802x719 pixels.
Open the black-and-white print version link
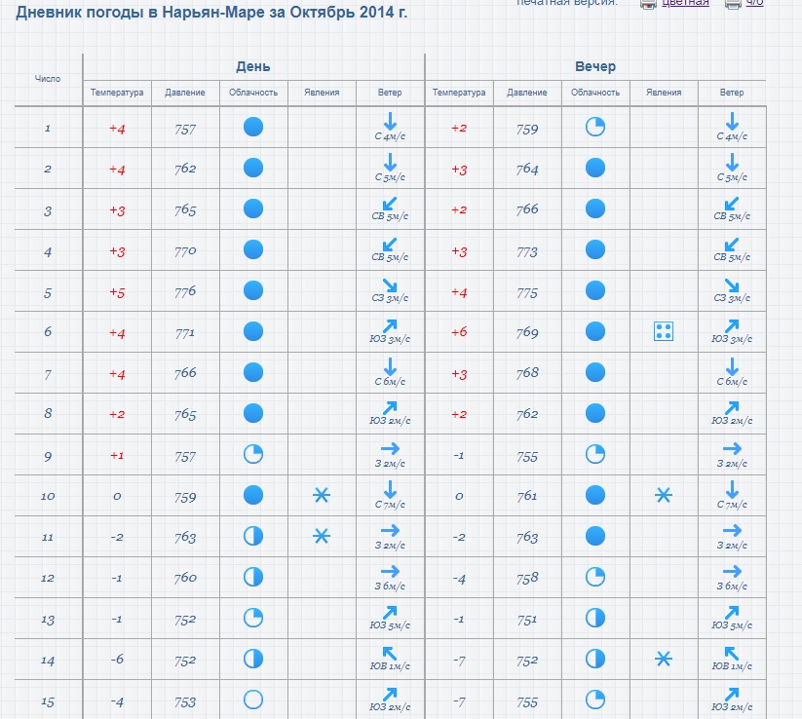754,3
